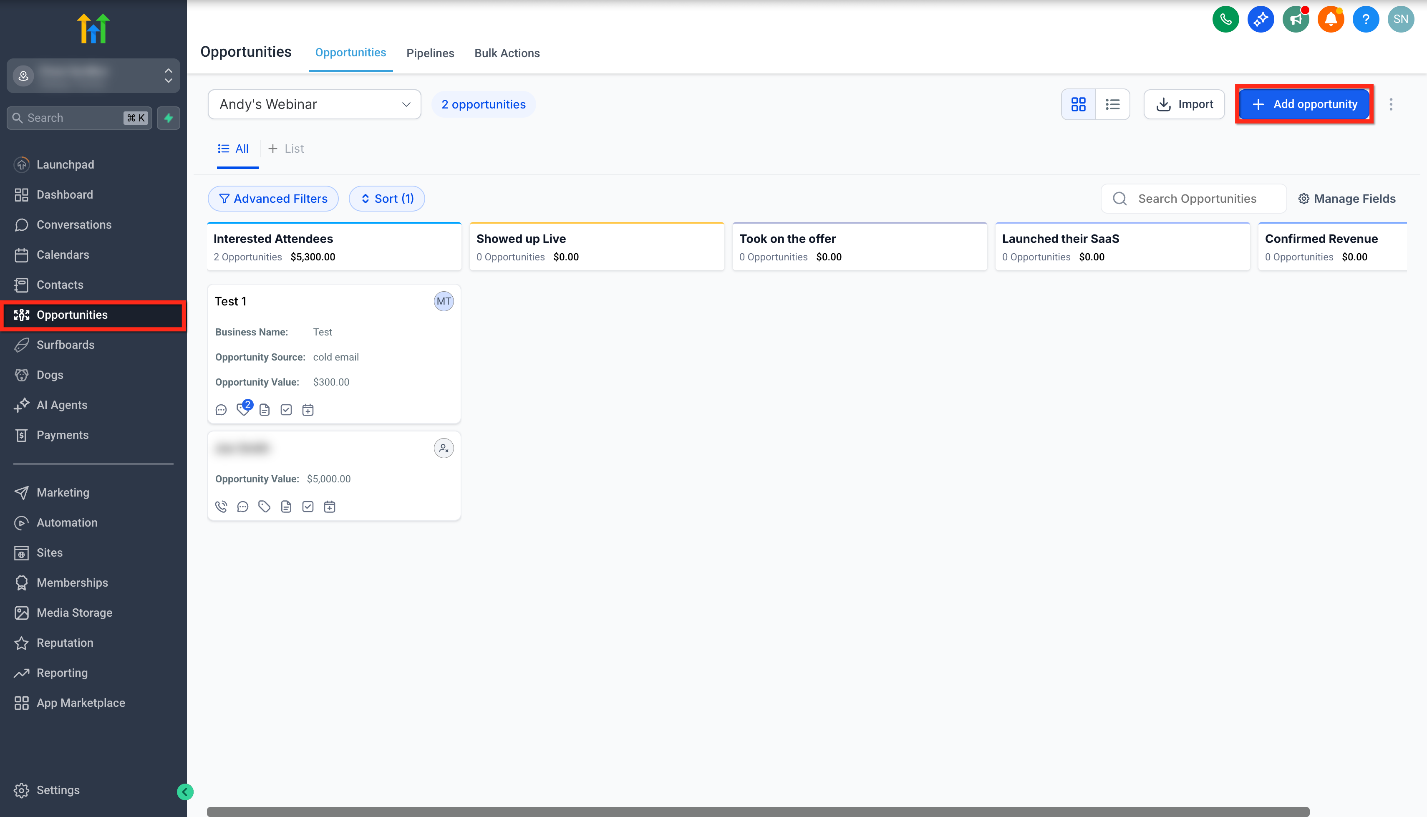The height and width of the screenshot is (817, 1427).
Task: Switch to the Pipelines tab
Action: pos(430,53)
